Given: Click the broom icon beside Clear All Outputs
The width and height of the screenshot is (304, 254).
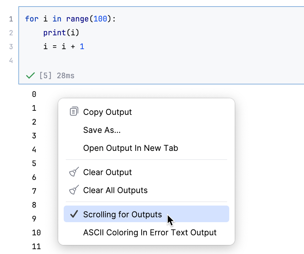Looking at the screenshot, I should click(x=74, y=190).
